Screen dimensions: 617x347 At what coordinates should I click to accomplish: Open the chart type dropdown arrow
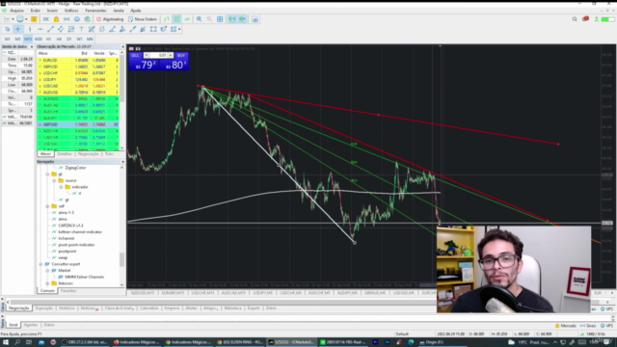click(x=13, y=19)
